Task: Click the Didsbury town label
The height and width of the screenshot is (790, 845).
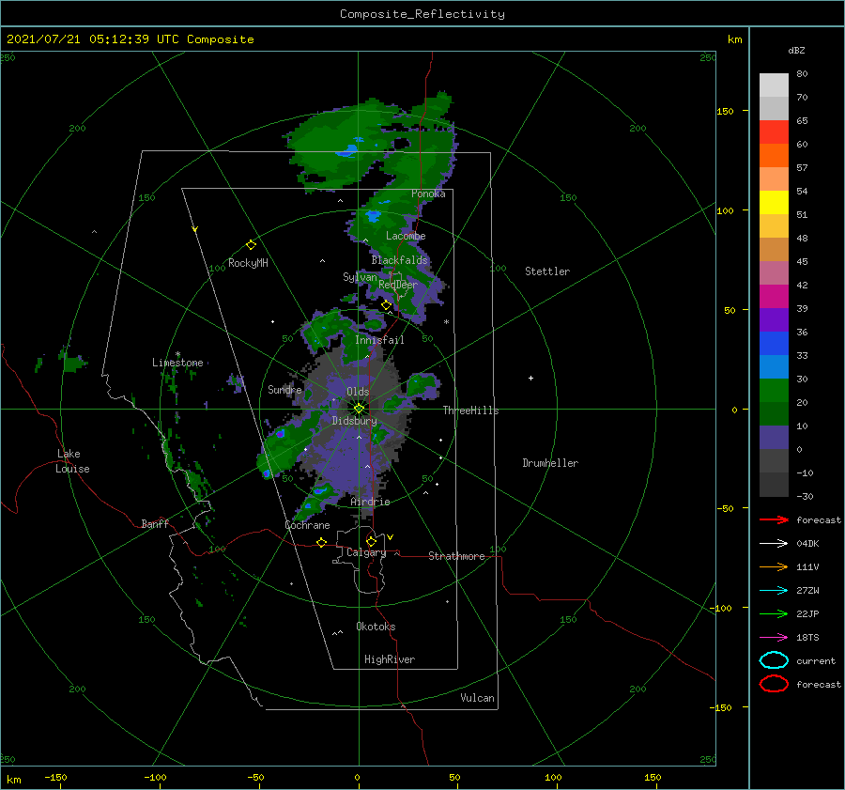Action: [x=354, y=421]
